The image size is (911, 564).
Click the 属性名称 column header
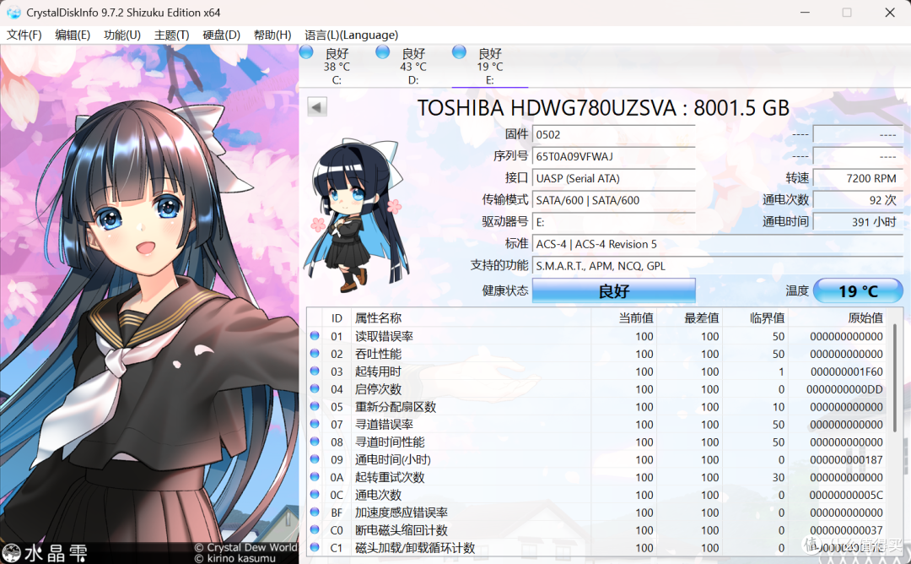(x=472, y=318)
